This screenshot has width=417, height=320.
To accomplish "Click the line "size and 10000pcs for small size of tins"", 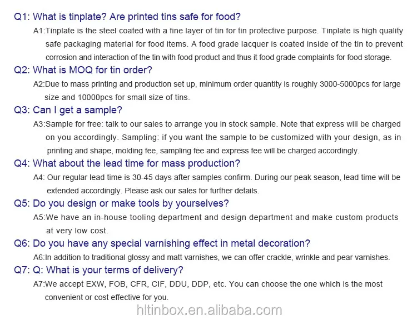I will [117, 97].
